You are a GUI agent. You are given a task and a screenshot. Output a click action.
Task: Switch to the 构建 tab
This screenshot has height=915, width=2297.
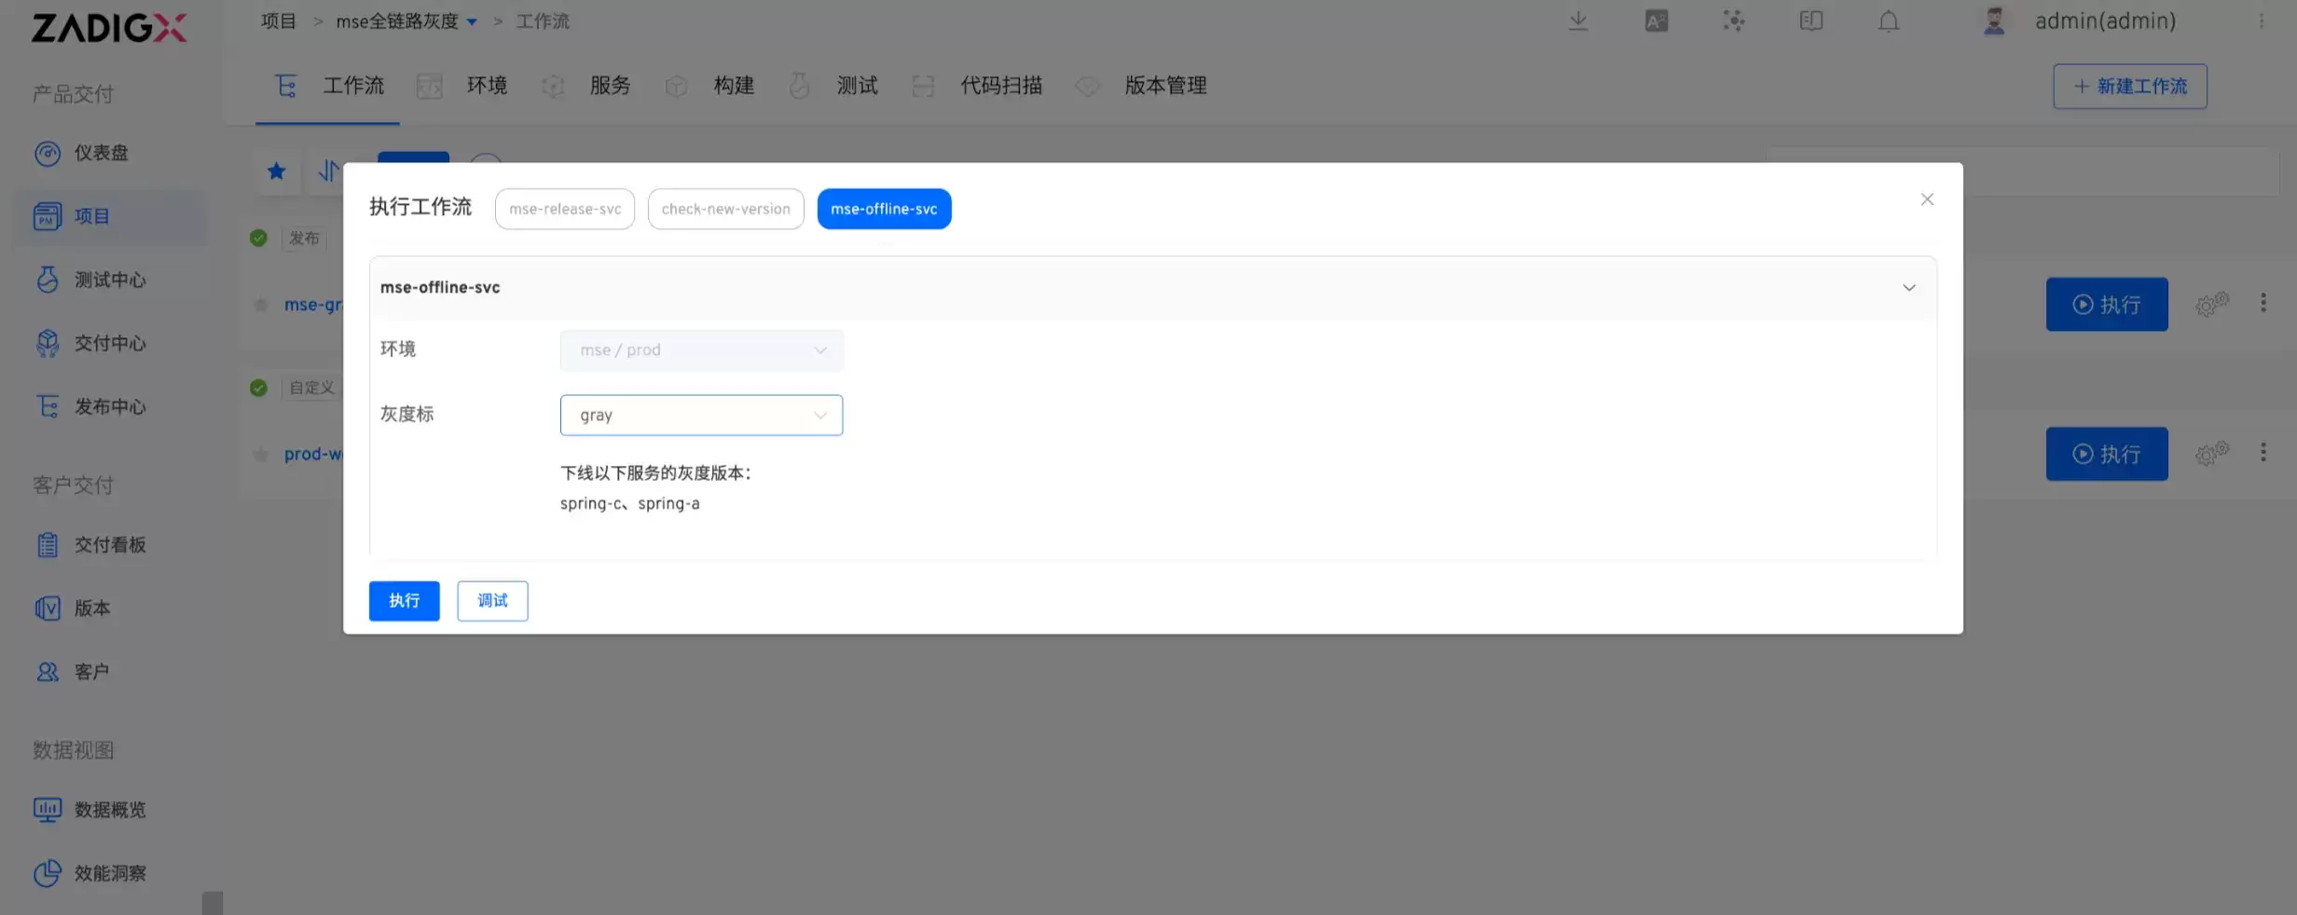708,86
